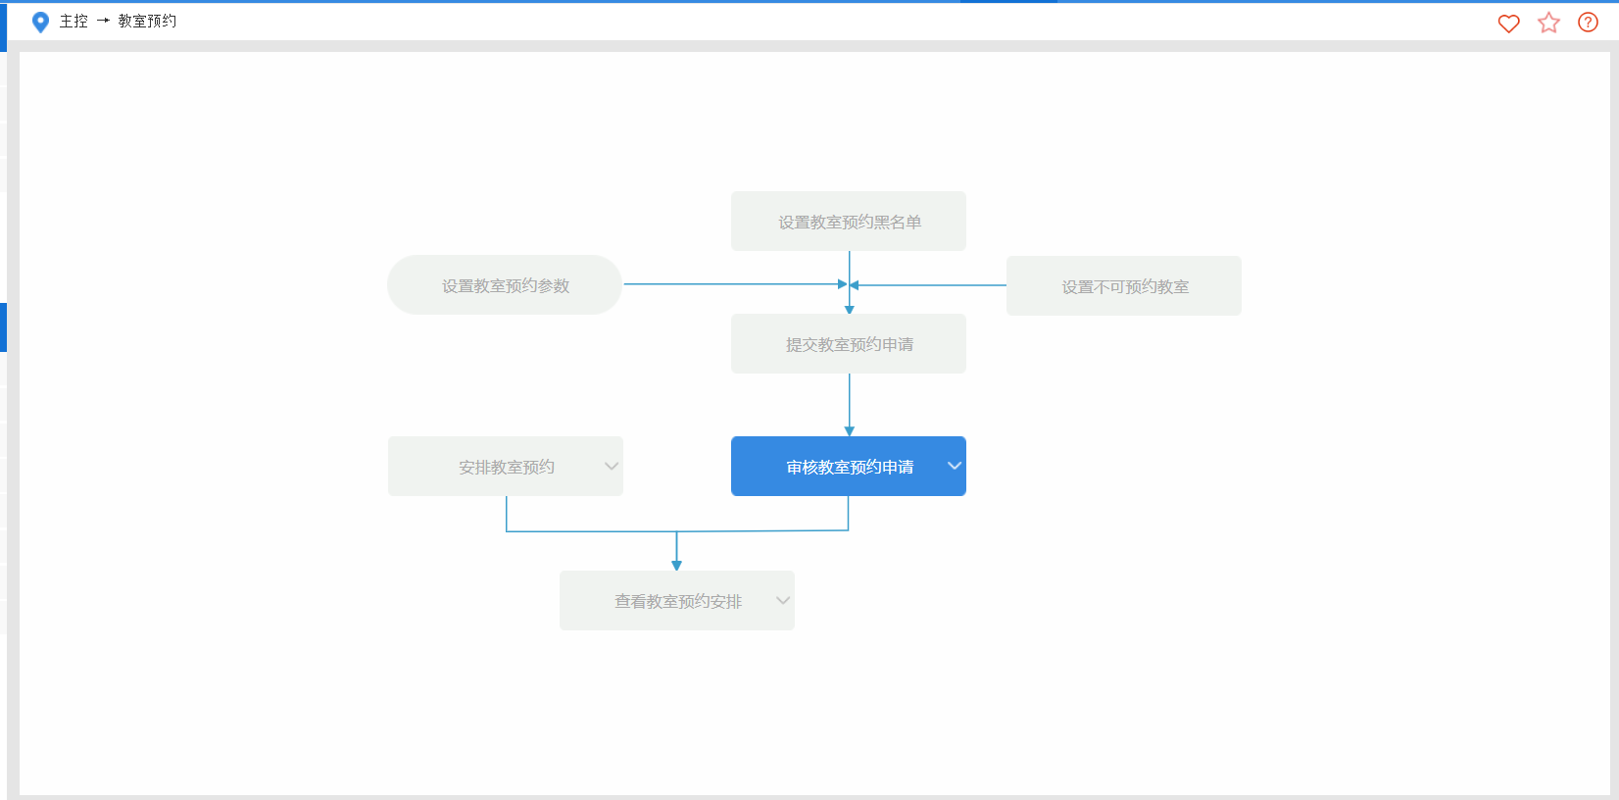Image resolution: width=1619 pixels, height=800 pixels.
Task: Expand chevron on 查看教室预约安排
Action: tap(783, 600)
